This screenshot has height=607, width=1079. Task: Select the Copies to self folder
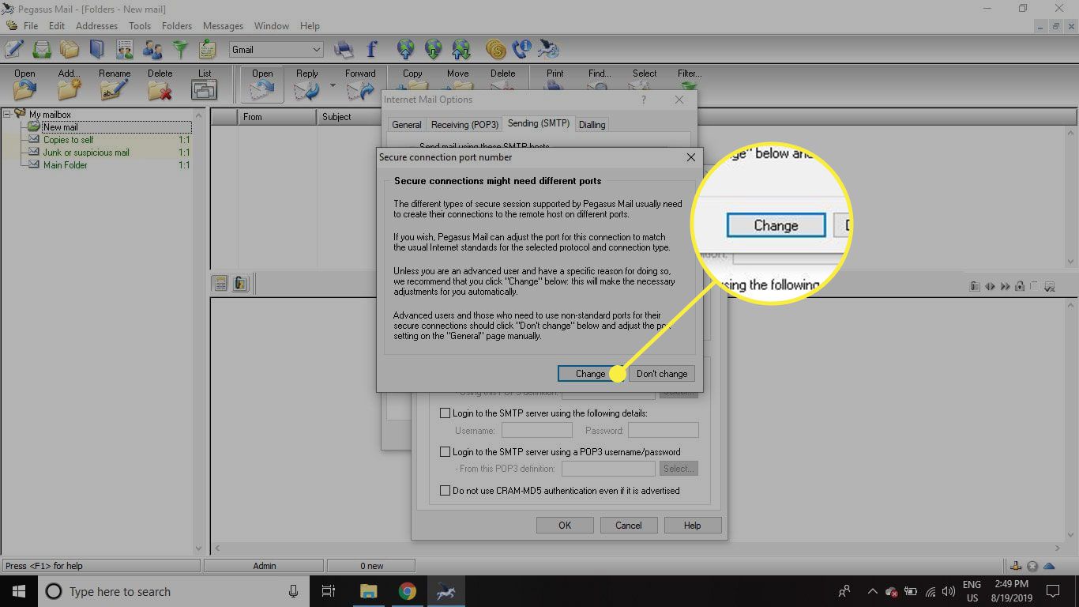[68, 140]
